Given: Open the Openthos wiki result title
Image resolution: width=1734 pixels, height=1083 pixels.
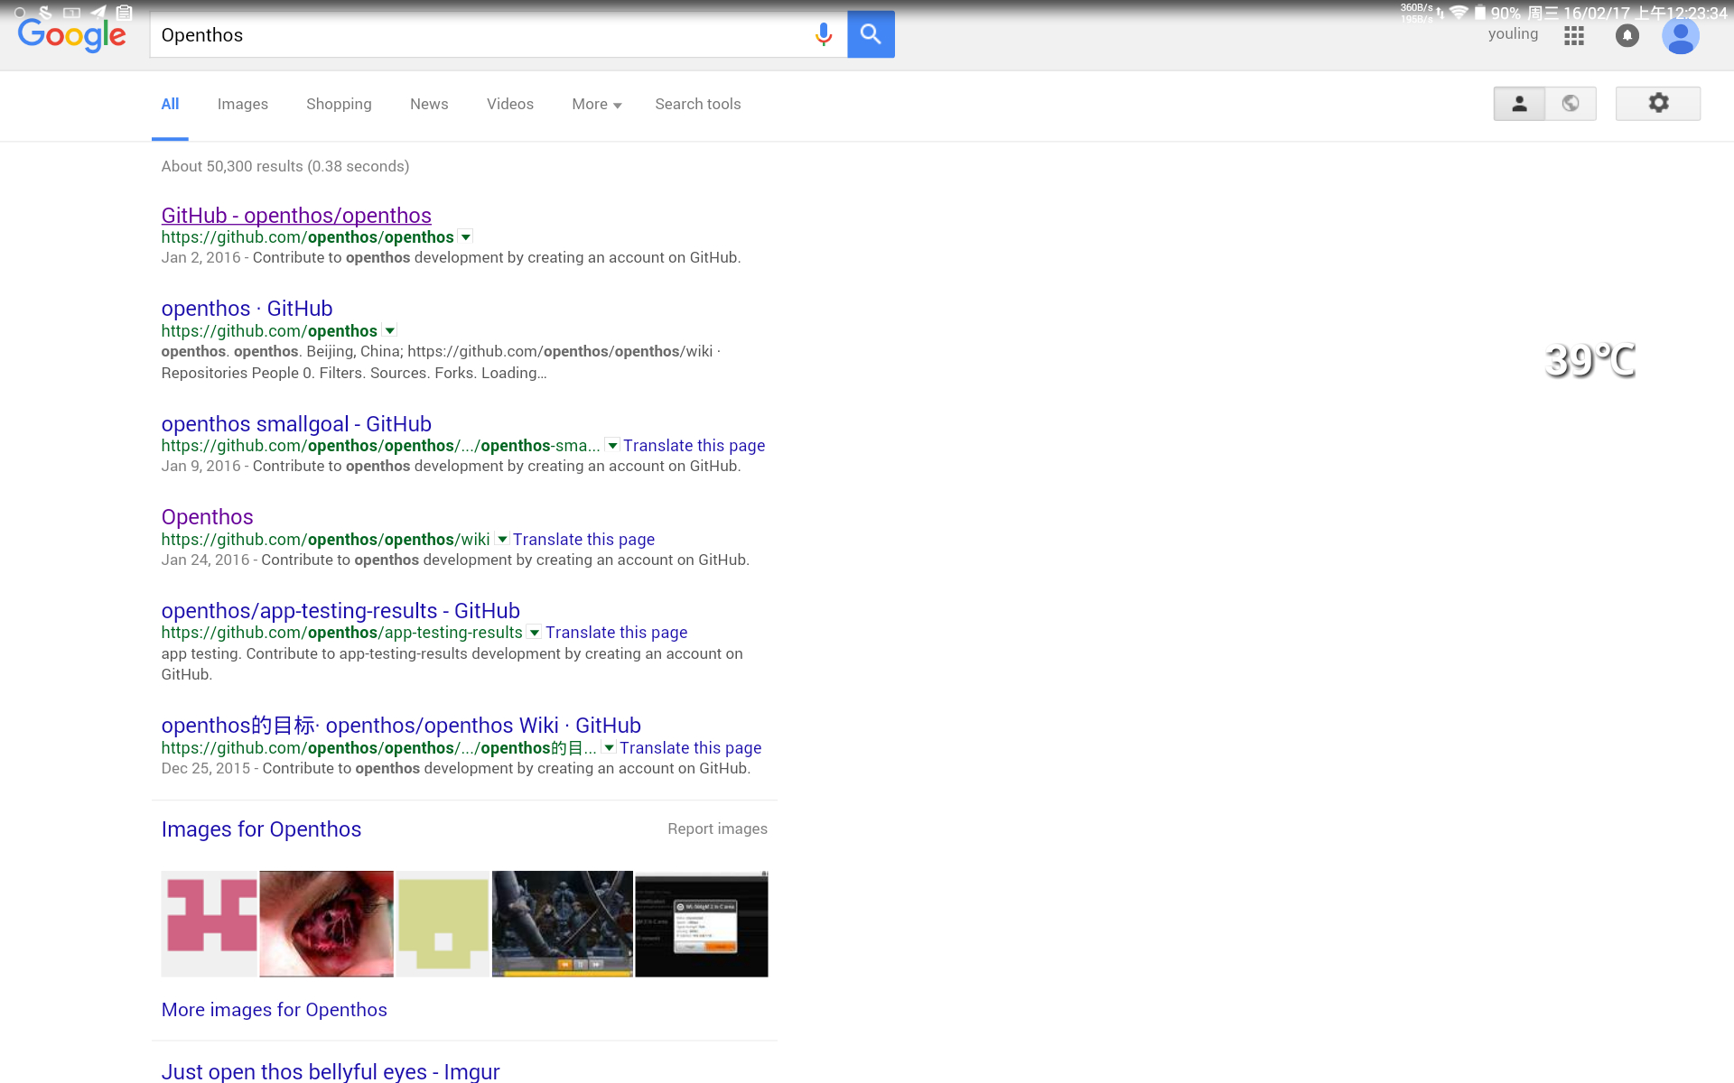Looking at the screenshot, I should (207, 517).
